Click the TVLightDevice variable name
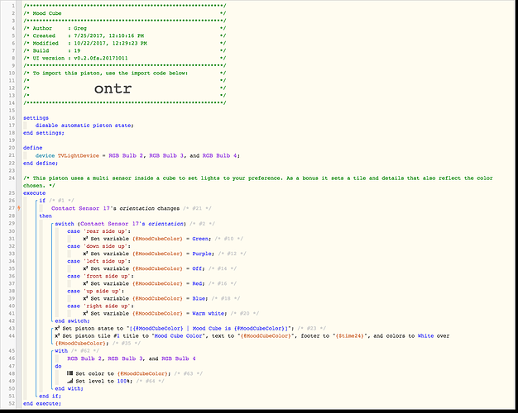The height and width of the screenshot is (413, 518). [79, 155]
